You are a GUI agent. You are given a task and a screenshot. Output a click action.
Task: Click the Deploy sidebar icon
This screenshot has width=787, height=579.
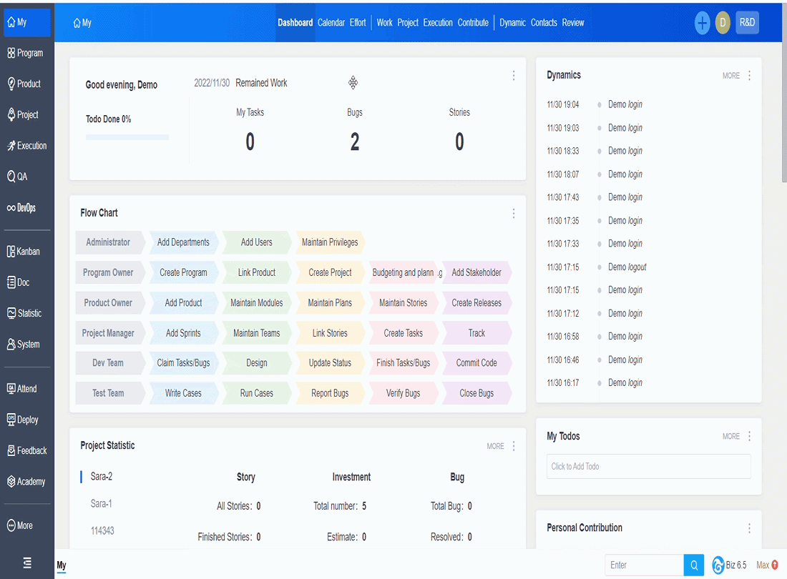[11, 420]
